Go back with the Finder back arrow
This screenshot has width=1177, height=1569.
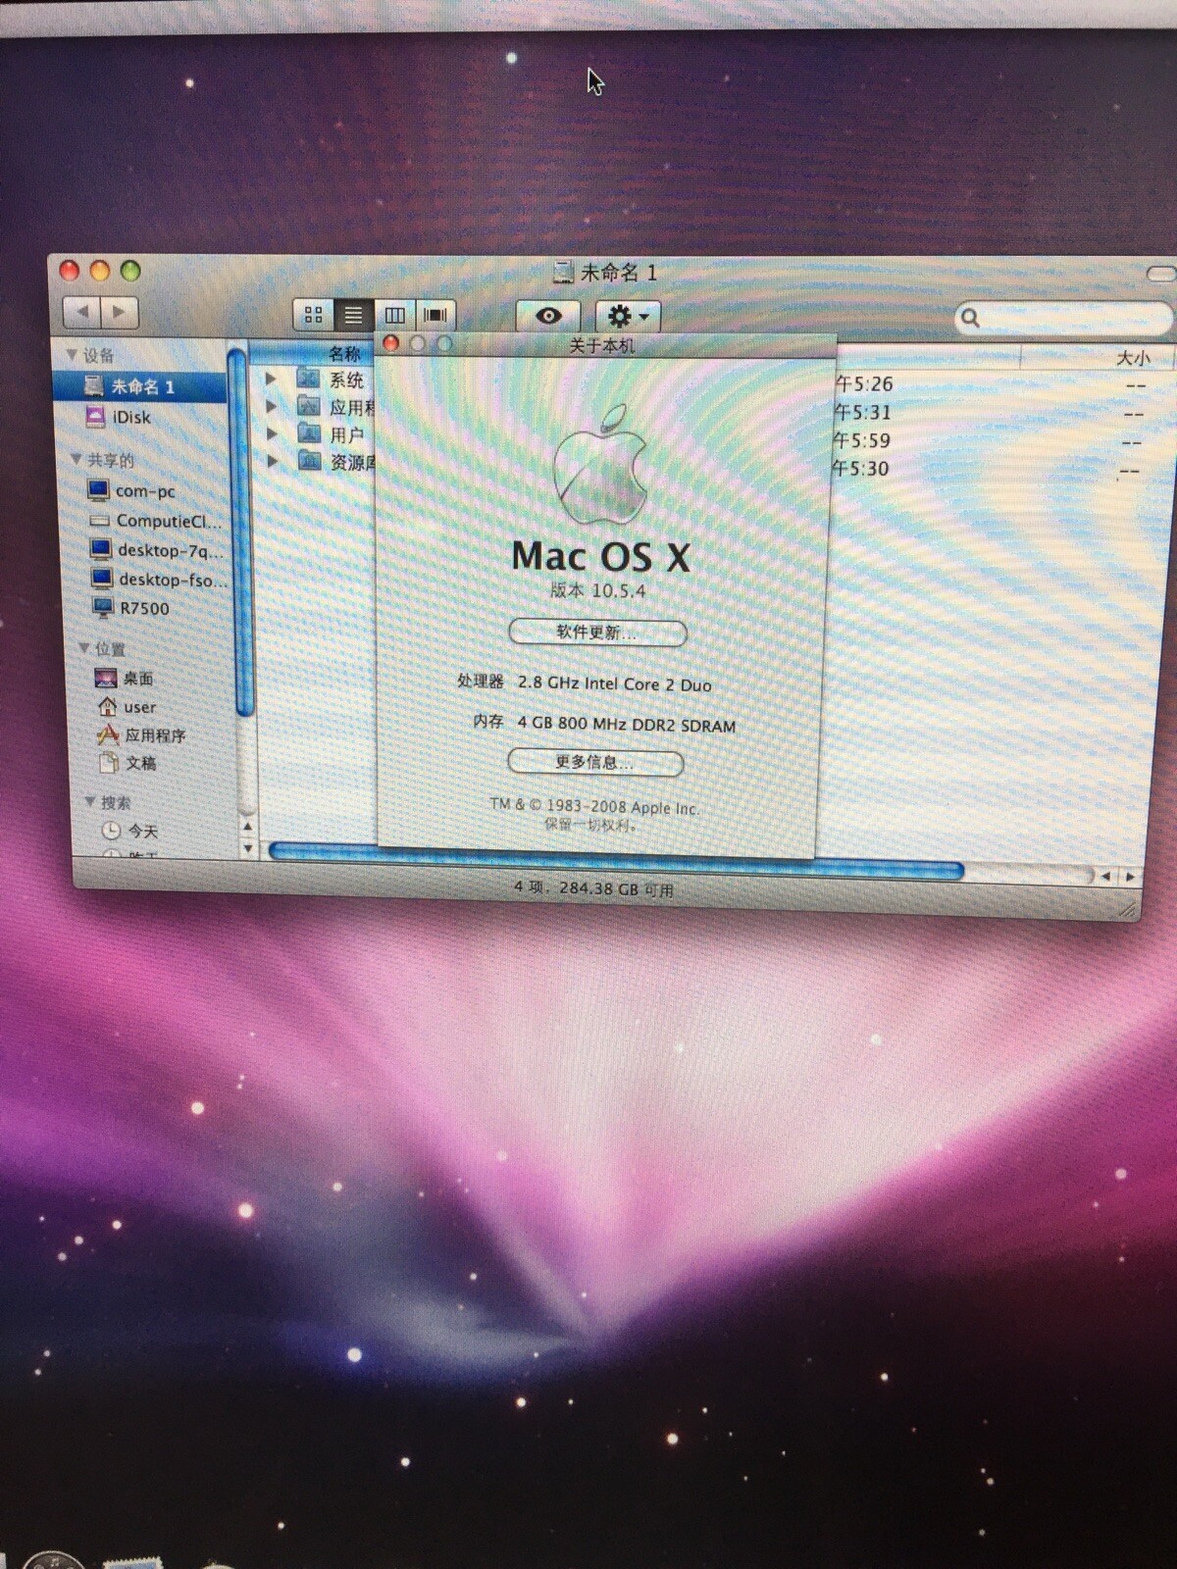(82, 312)
